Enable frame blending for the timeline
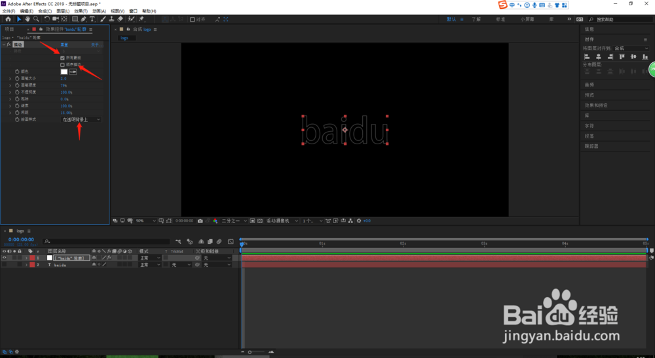 click(210, 241)
